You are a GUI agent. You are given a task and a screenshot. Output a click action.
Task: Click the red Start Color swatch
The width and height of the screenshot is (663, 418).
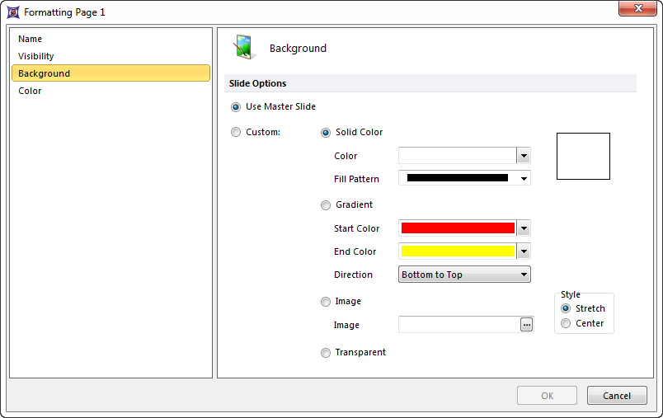(x=458, y=228)
